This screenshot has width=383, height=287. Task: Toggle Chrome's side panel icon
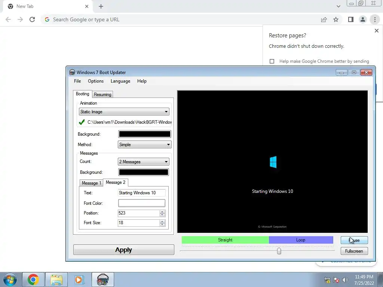(x=351, y=19)
